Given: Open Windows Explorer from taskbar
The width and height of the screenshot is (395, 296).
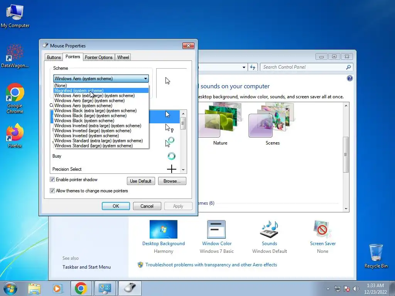Looking at the screenshot, I should point(34,288).
